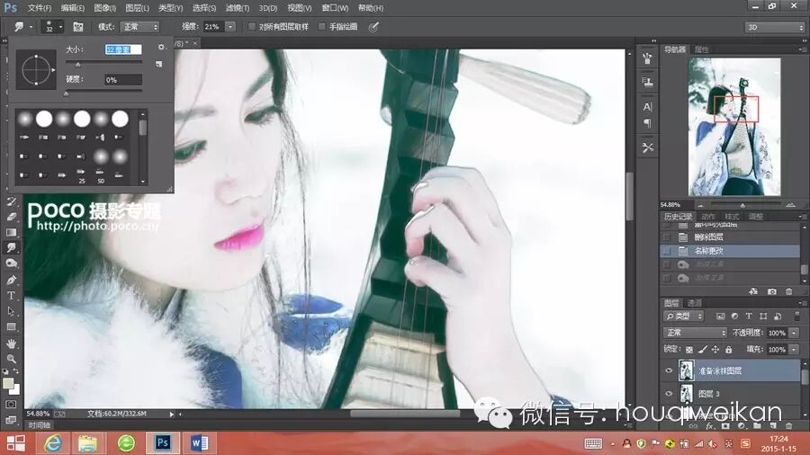This screenshot has height=455, width=810.
Task: Open the 窗口(W) menu
Action: [335, 8]
